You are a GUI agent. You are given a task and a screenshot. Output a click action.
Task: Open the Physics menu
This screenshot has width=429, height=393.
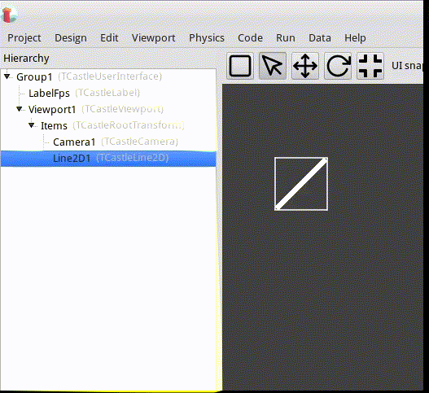coord(207,37)
